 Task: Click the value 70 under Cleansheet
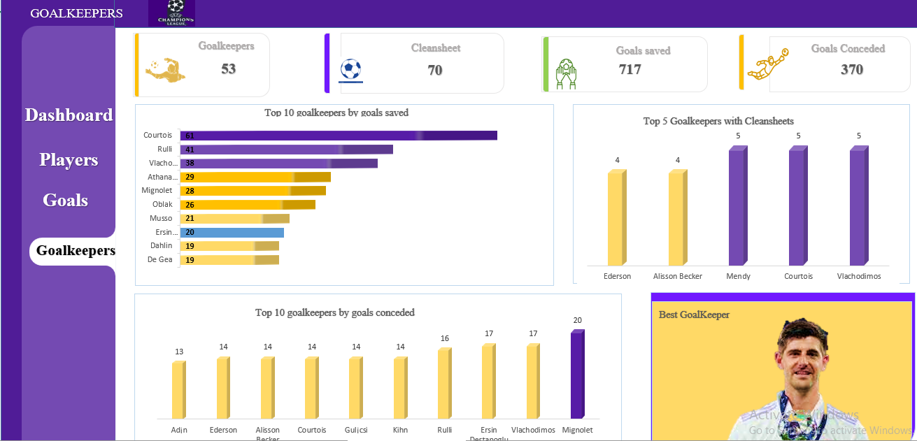click(x=435, y=70)
